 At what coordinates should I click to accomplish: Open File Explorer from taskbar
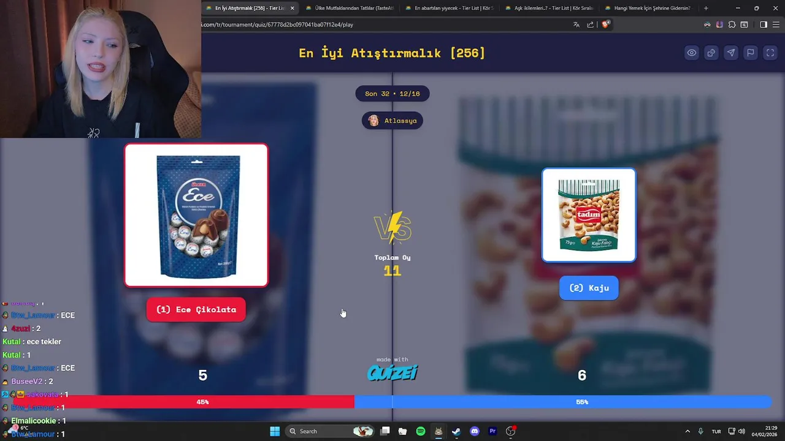[x=402, y=431]
